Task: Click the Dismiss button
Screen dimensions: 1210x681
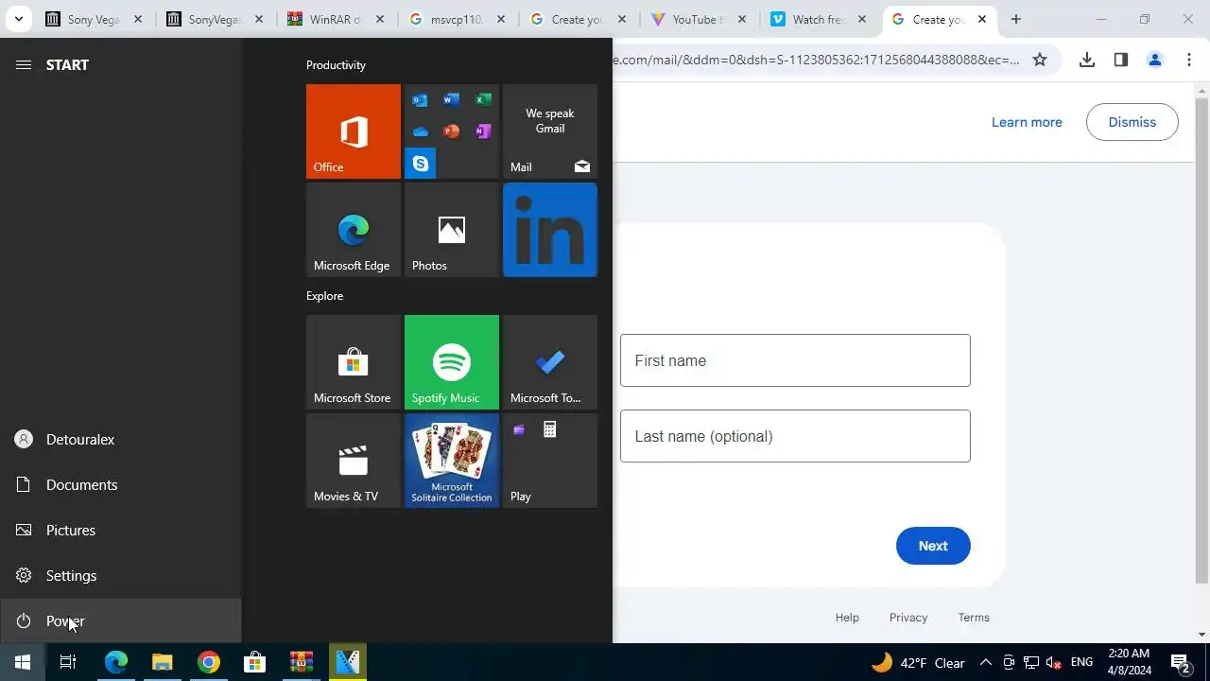Action: [x=1132, y=122]
